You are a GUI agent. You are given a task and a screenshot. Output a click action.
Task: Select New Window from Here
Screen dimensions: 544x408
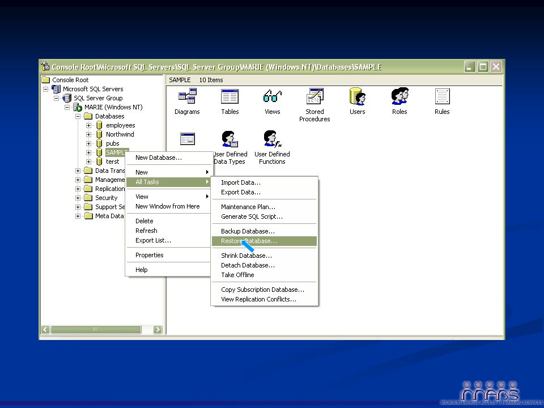(x=168, y=206)
